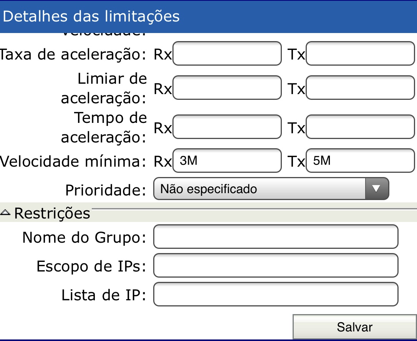417x341 pixels.
Task: Click the Lista de IP input
Action: tap(275, 295)
